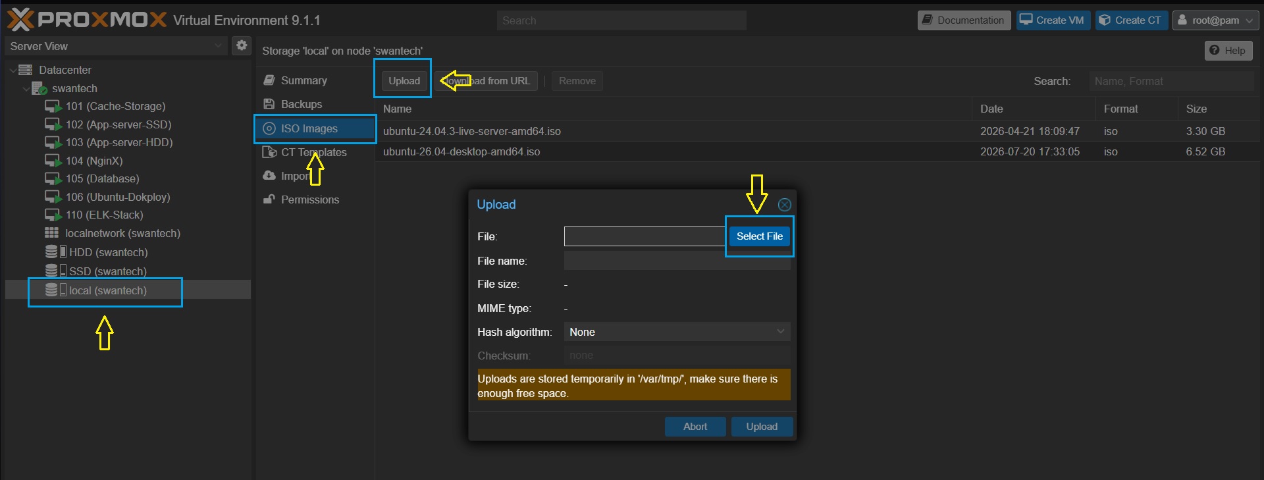Image resolution: width=1264 pixels, height=480 pixels.
Task: Click the Summary book icon
Action: [269, 80]
